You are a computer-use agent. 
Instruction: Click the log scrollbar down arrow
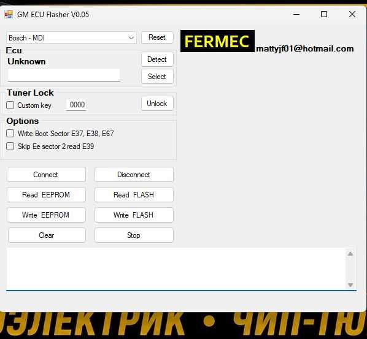pyautogui.click(x=350, y=285)
